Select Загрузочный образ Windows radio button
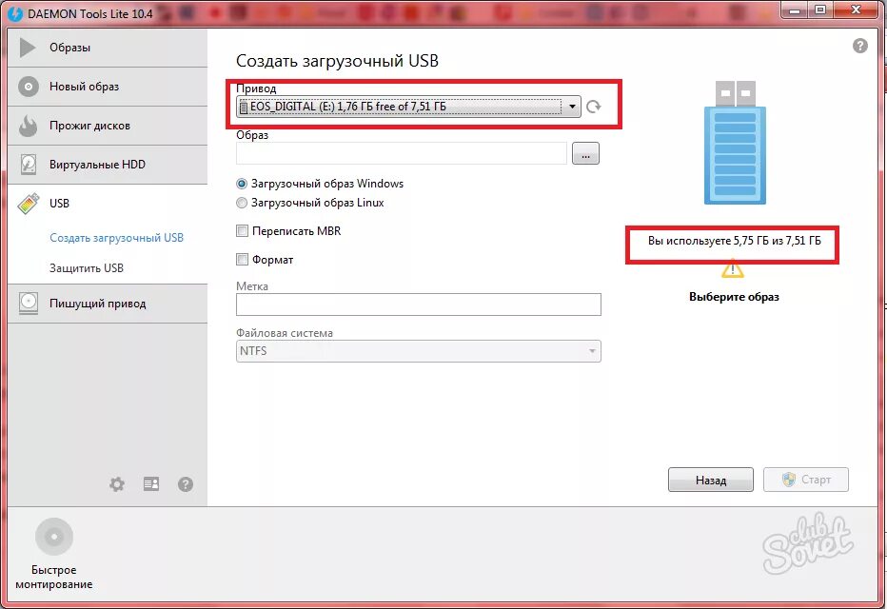 pos(242,184)
